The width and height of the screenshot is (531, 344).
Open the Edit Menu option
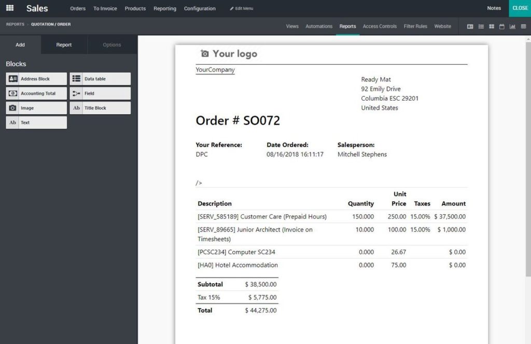pos(242,8)
